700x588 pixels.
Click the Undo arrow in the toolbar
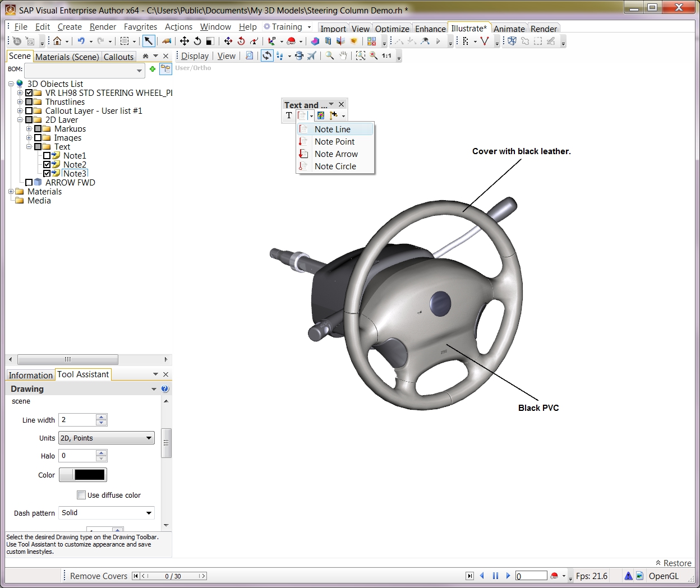[x=81, y=41]
